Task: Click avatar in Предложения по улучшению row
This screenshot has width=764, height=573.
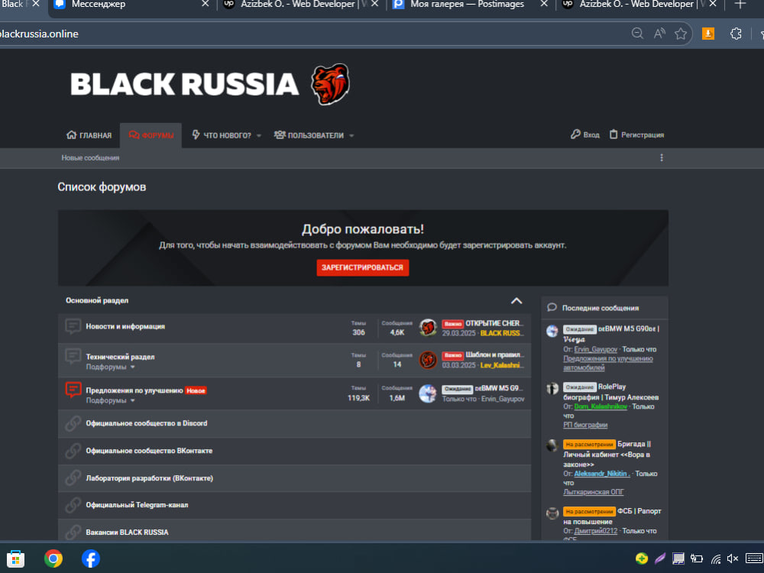Action: [x=428, y=393]
